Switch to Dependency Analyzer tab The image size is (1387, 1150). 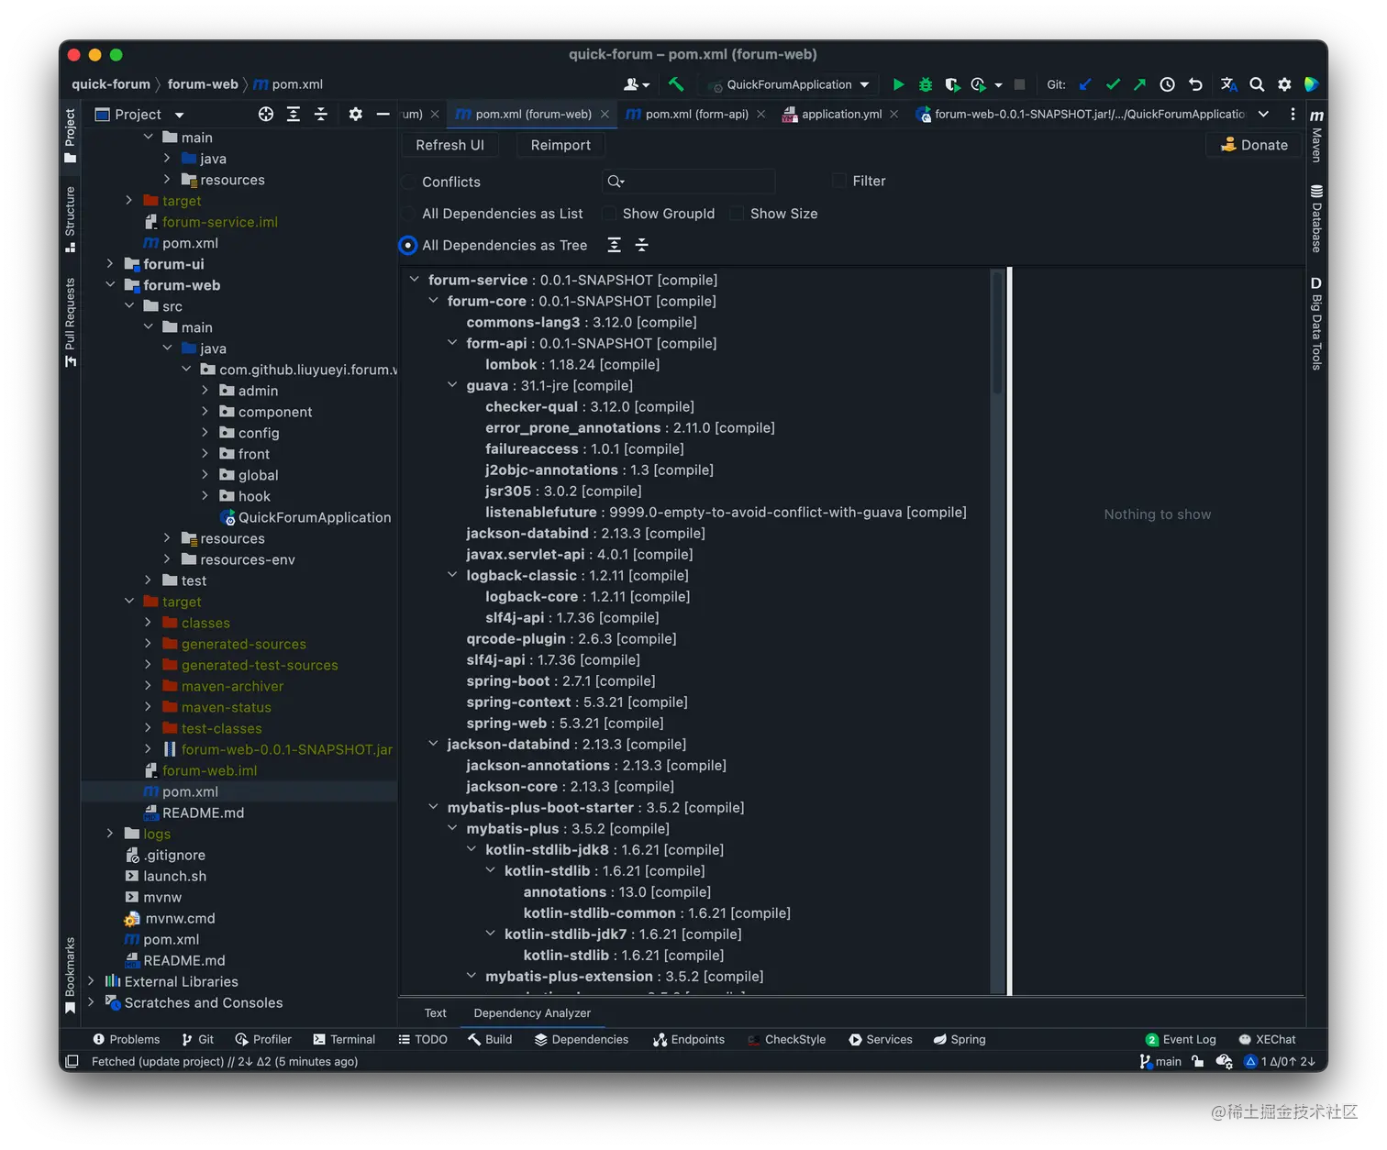tap(532, 1012)
